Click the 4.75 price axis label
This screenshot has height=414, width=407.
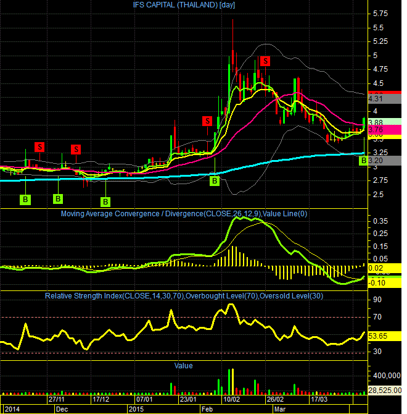pos(380,69)
